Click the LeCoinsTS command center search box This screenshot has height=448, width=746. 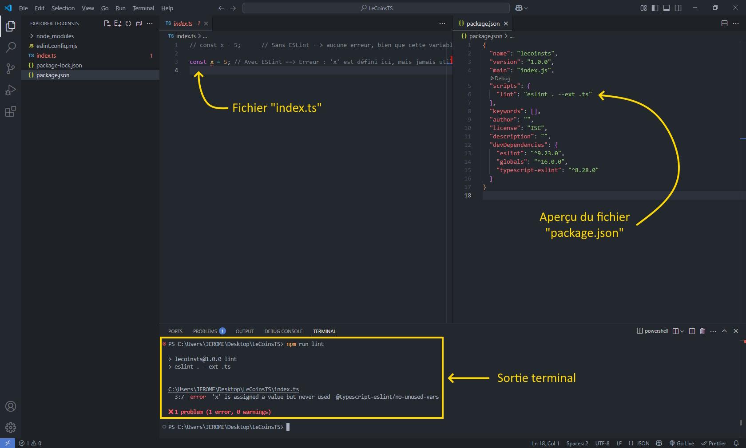[x=376, y=8]
